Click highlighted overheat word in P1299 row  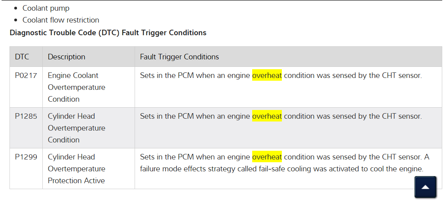[x=267, y=157]
